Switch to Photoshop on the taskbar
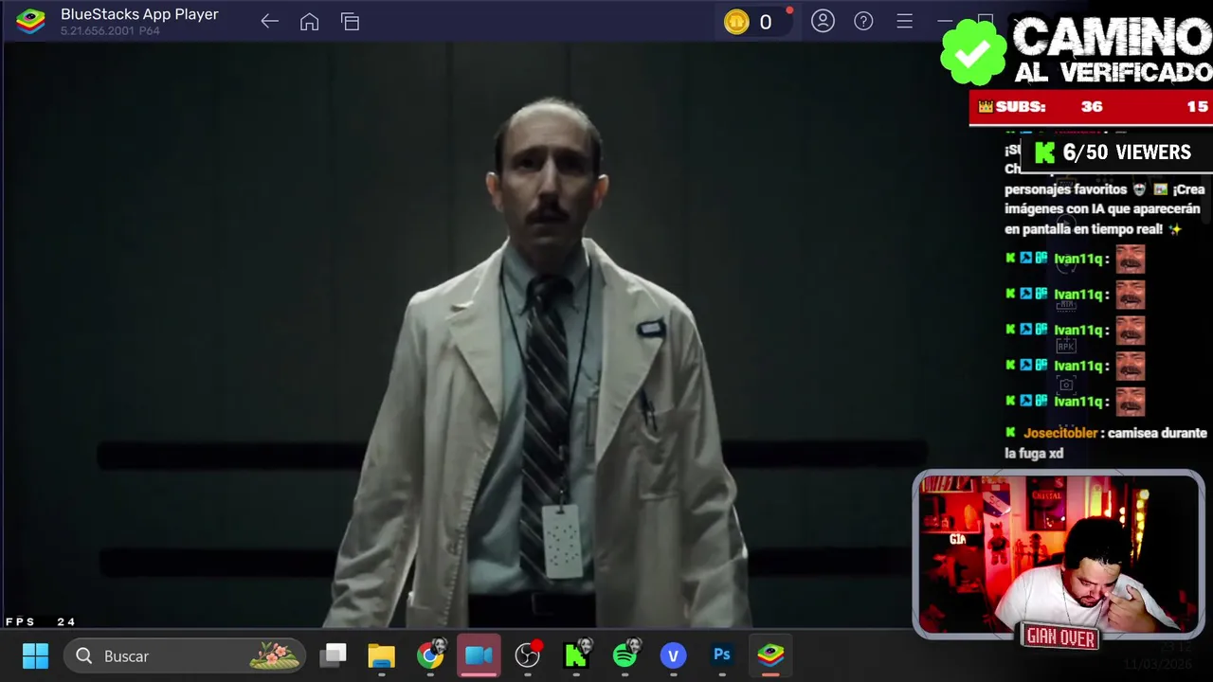 722,655
